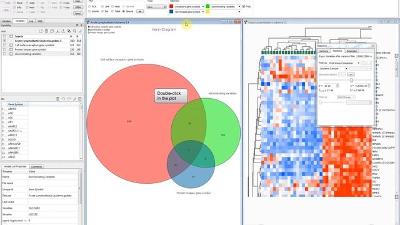Viewport: 400px width, 225px height.
Task: Click the pencil edit icon in Lists toolbar
Action: click(81, 31)
